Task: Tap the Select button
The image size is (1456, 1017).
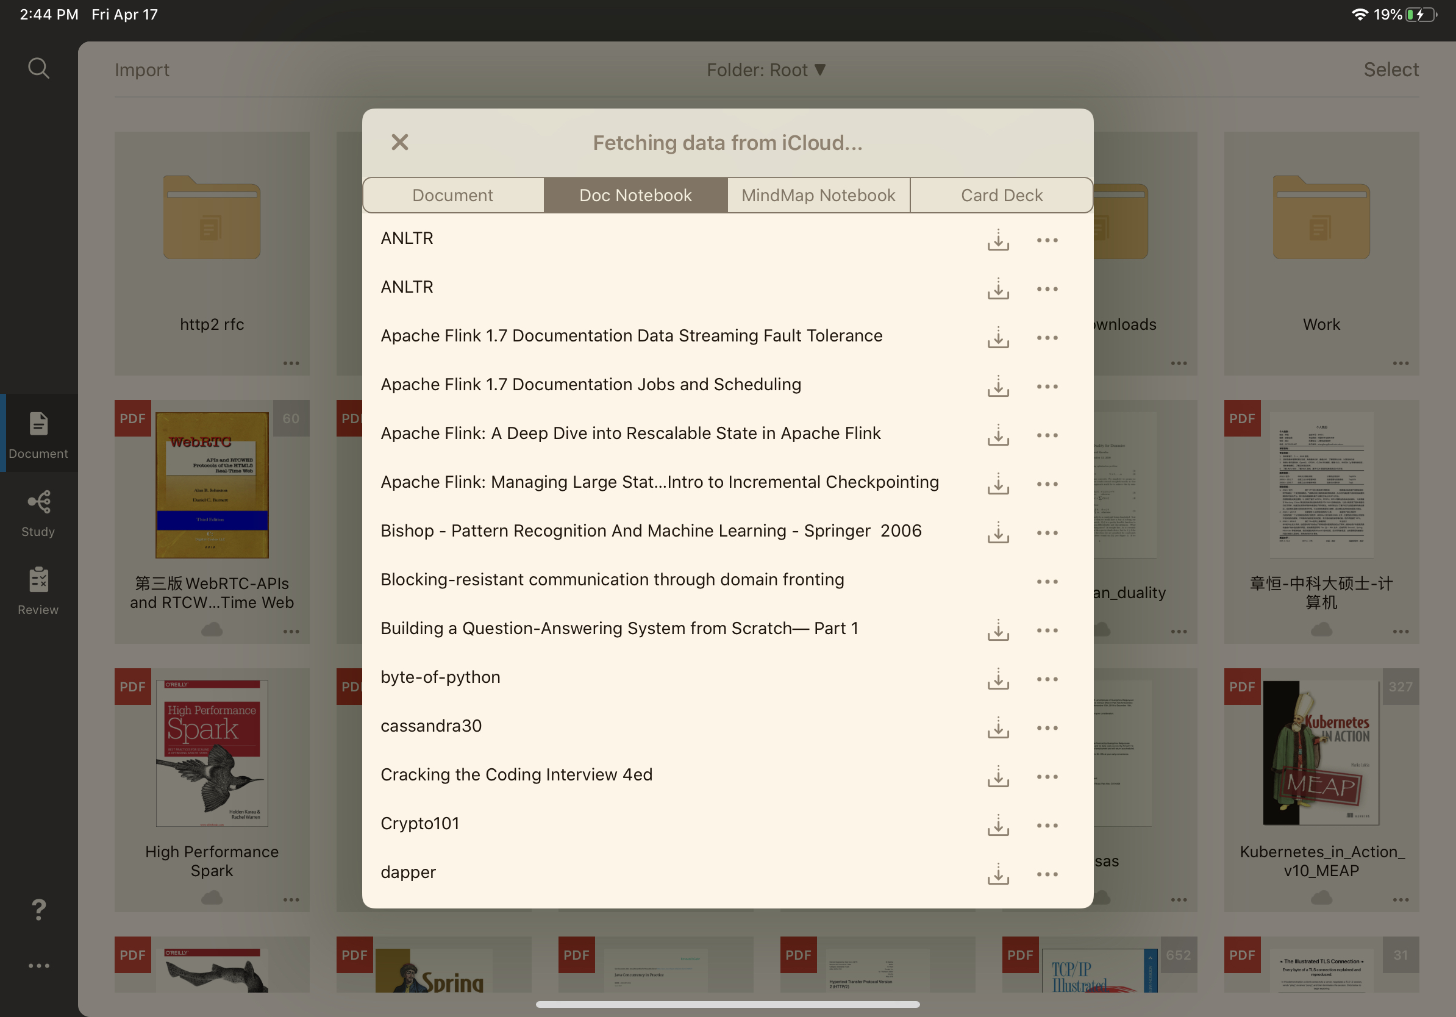Action: (x=1391, y=70)
